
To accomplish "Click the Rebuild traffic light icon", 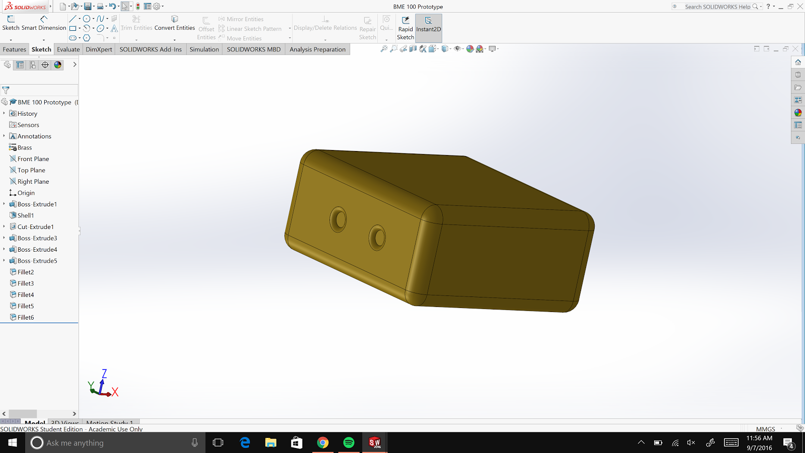I will [x=138, y=7].
